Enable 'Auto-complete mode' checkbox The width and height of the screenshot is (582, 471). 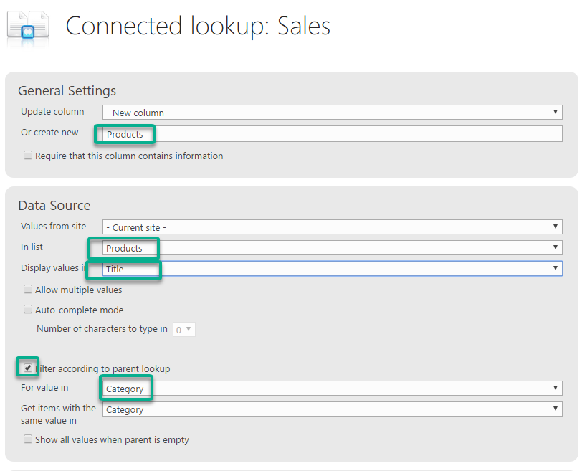(x=28, y=309)
